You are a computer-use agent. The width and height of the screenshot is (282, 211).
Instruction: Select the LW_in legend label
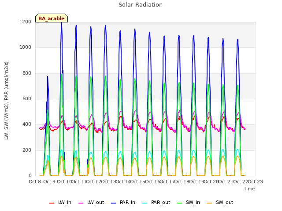click(65, 202)
